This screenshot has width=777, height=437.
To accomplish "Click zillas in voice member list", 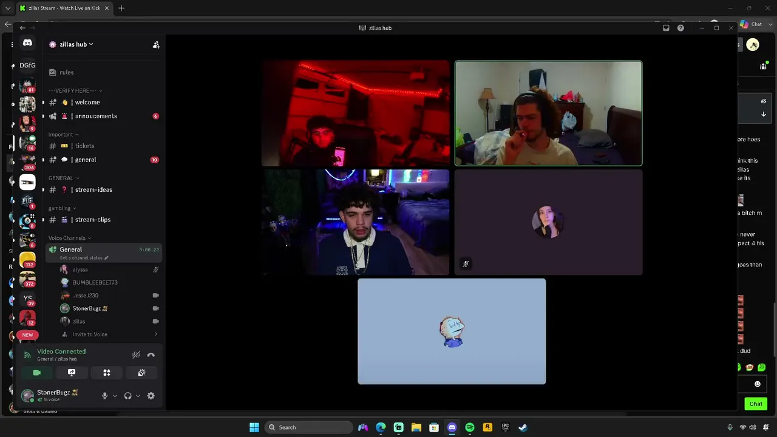I will tap(110, 322).
